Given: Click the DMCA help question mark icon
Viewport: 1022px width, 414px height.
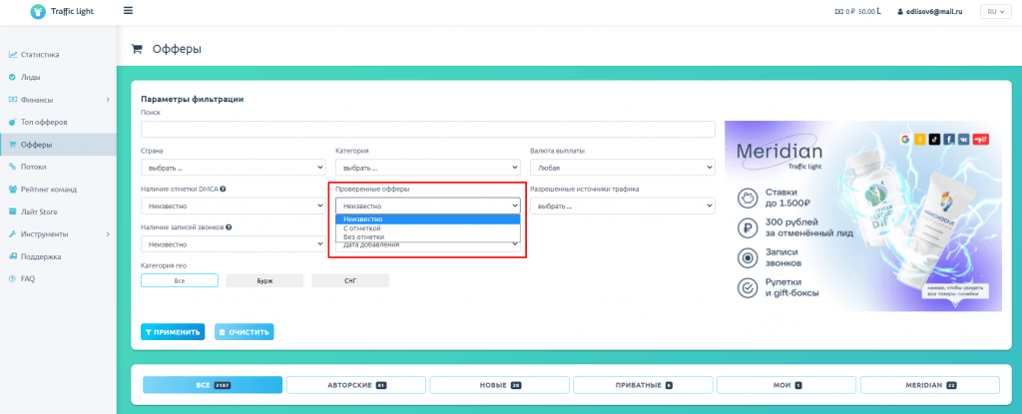Looking at the screenshot, I should coord(223,189).
